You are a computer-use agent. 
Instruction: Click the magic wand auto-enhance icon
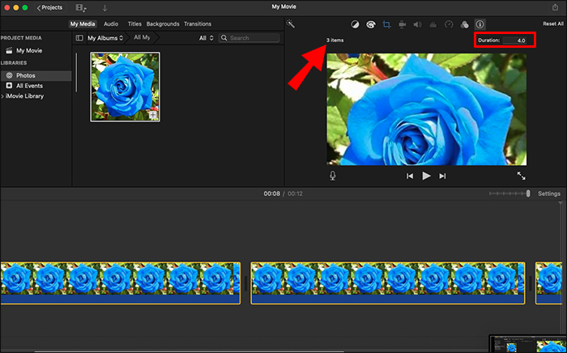(291, 24)
